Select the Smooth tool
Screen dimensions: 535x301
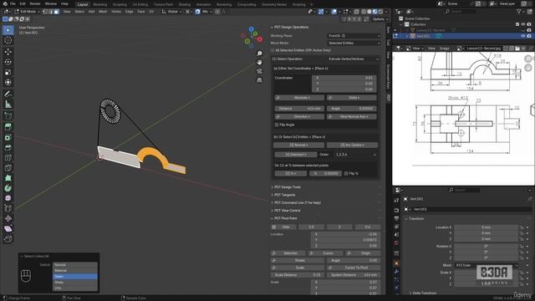point(8,198)
